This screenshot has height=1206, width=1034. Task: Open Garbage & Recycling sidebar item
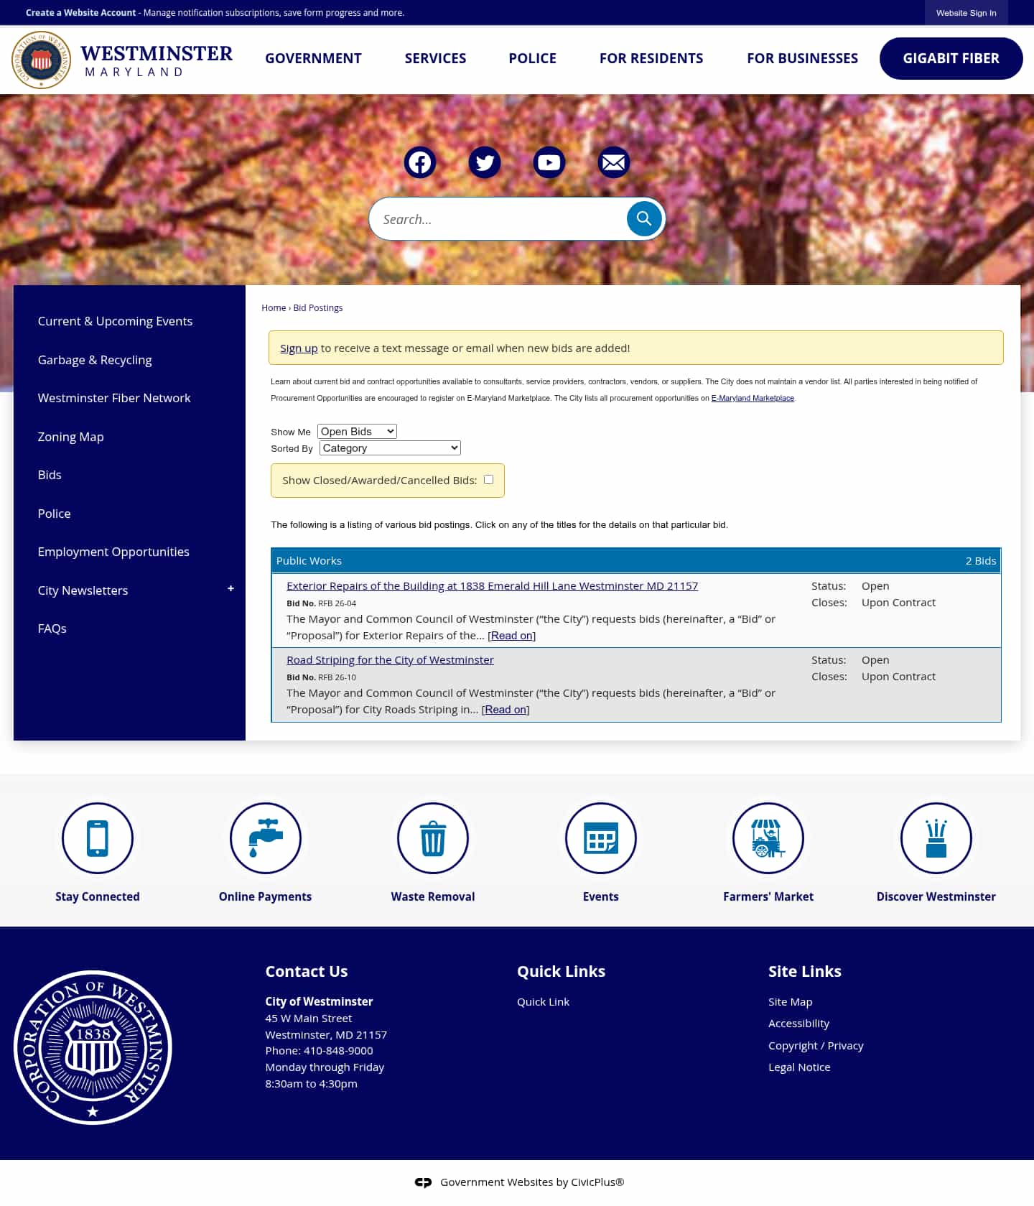(x=95, y=360)
